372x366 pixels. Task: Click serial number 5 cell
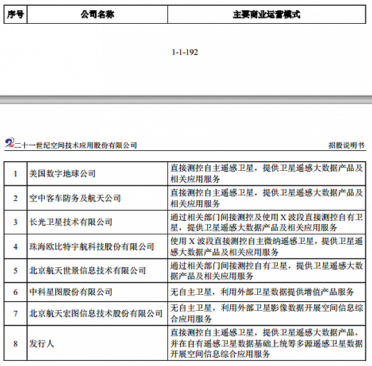coord(15,270)
